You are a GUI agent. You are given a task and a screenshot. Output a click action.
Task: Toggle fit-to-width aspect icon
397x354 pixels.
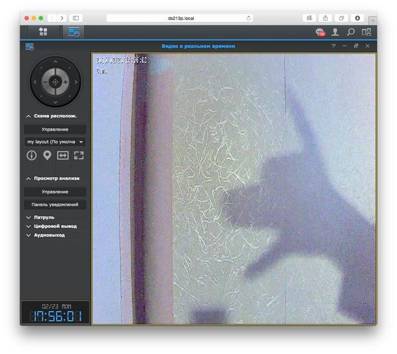[63, 155]
